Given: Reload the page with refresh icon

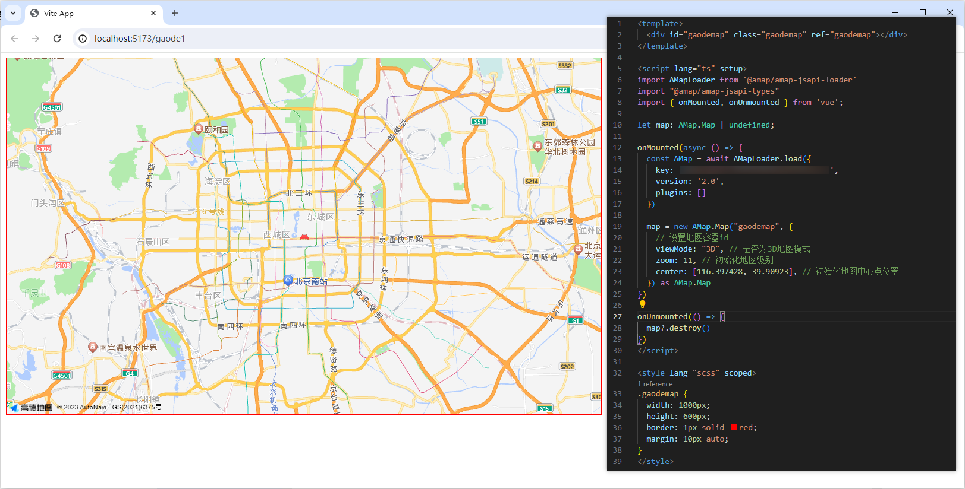Looking at the screenshot, I should point(57,39).
